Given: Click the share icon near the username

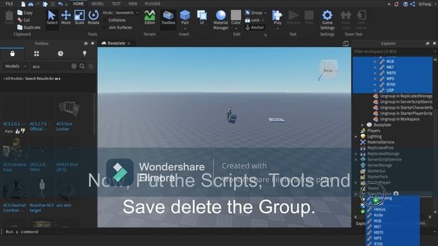Looking at the screenshot, I should 413,4.
